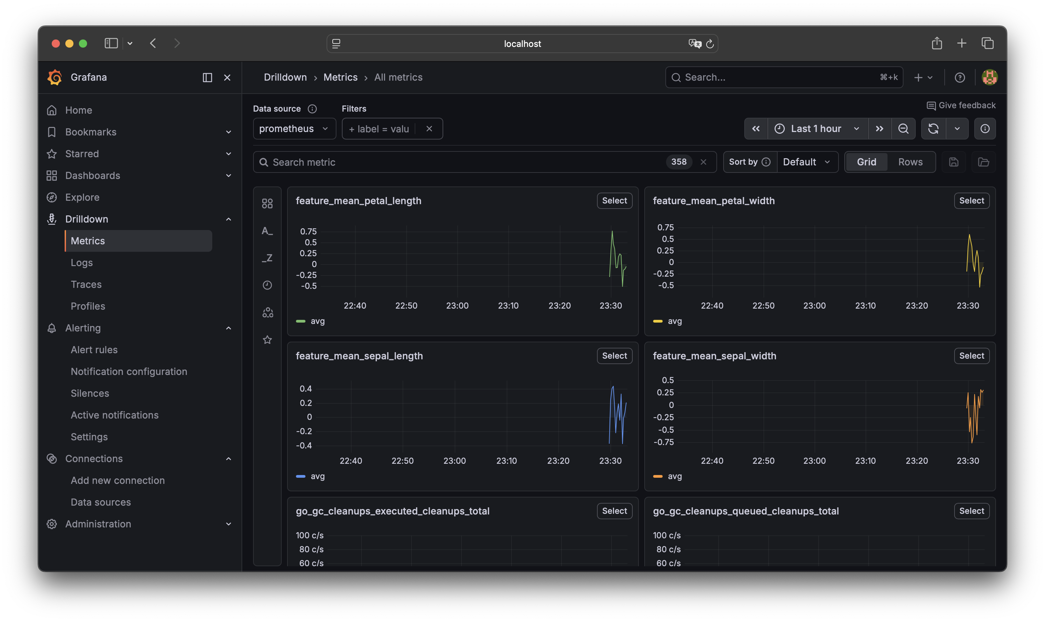
Task: Select the go_gc_cleanups_executed_cleanups_total metric
Action: click(614, 511)
